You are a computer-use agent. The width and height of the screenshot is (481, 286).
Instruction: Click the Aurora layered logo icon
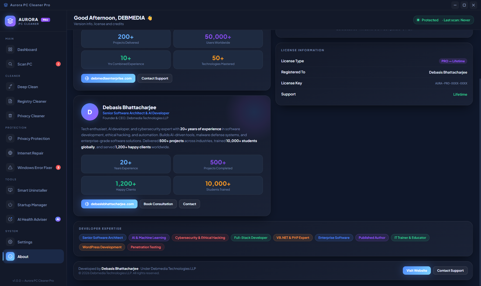coord(10,21)
